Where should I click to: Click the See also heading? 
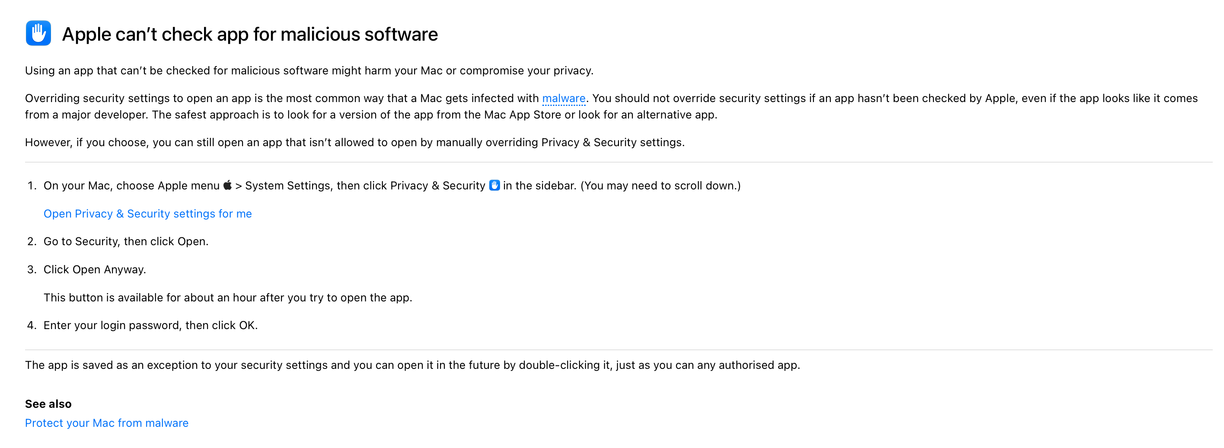[48, 404]
